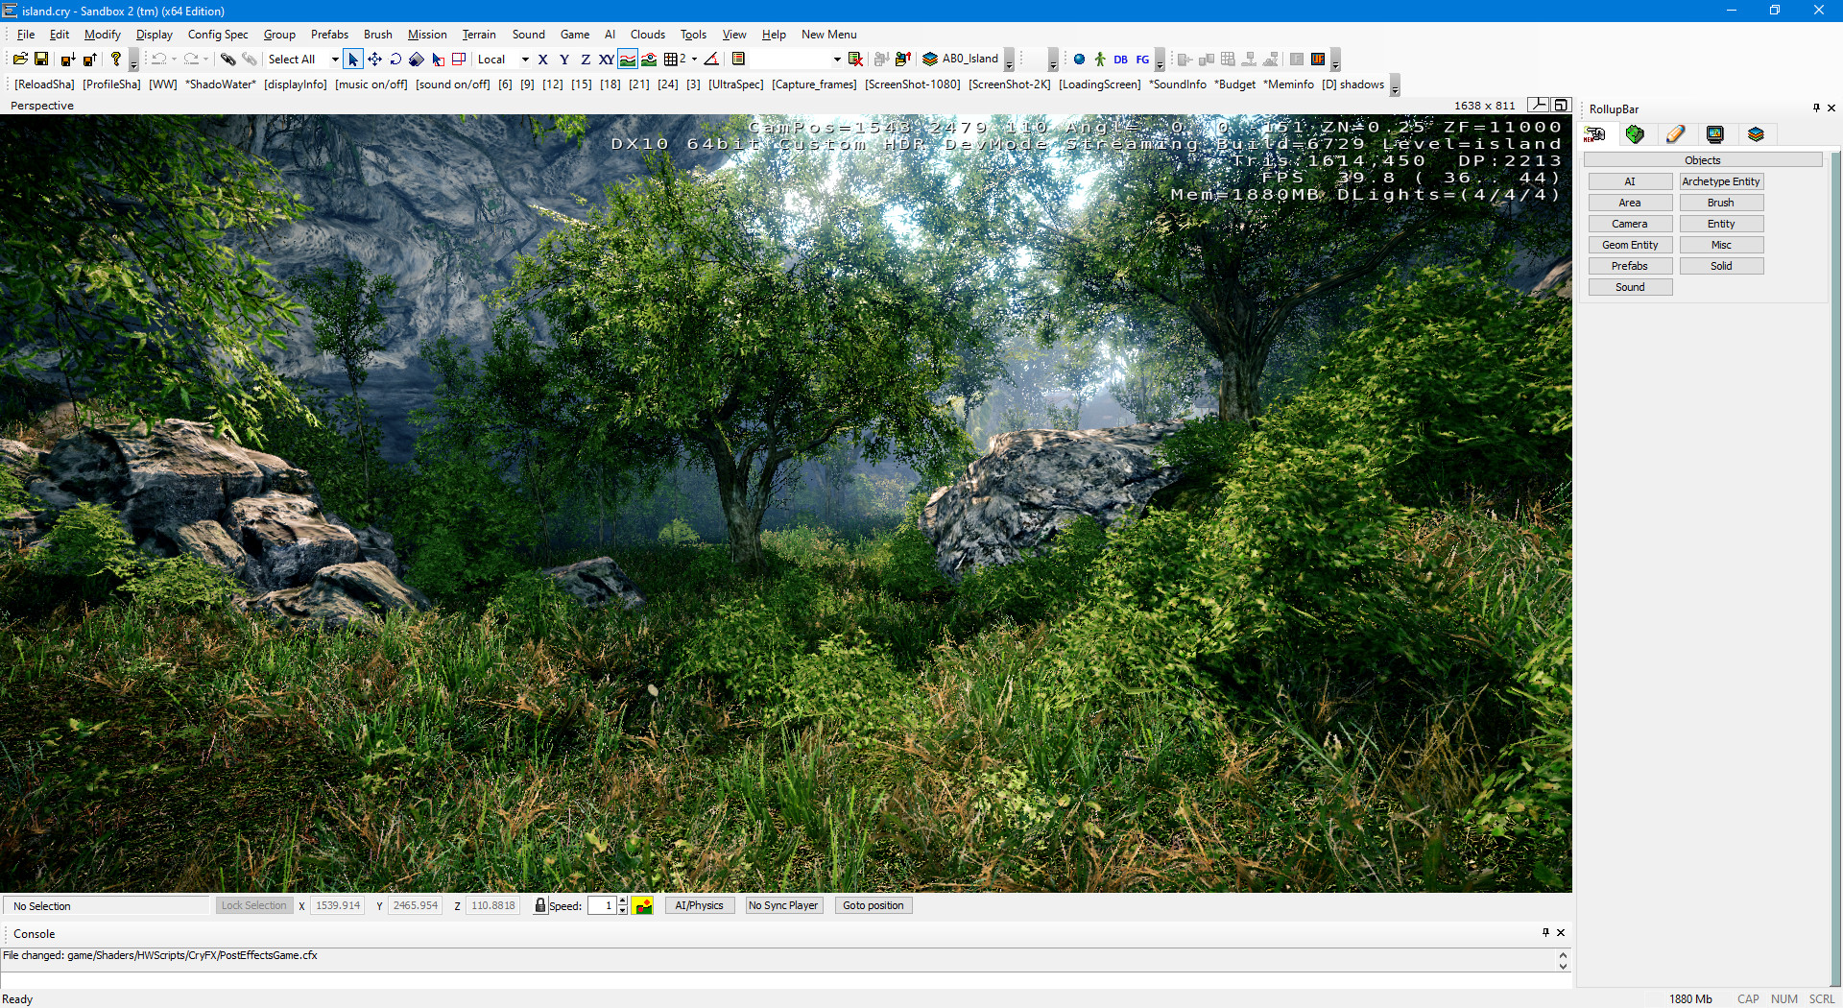Open the grid snap size dropdown arrow
The width and height of the screenshot is (1843, 1008).
[x=694, y=60]
